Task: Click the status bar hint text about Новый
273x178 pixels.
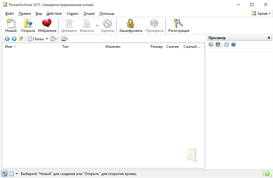Action: (x=79, y=174)
